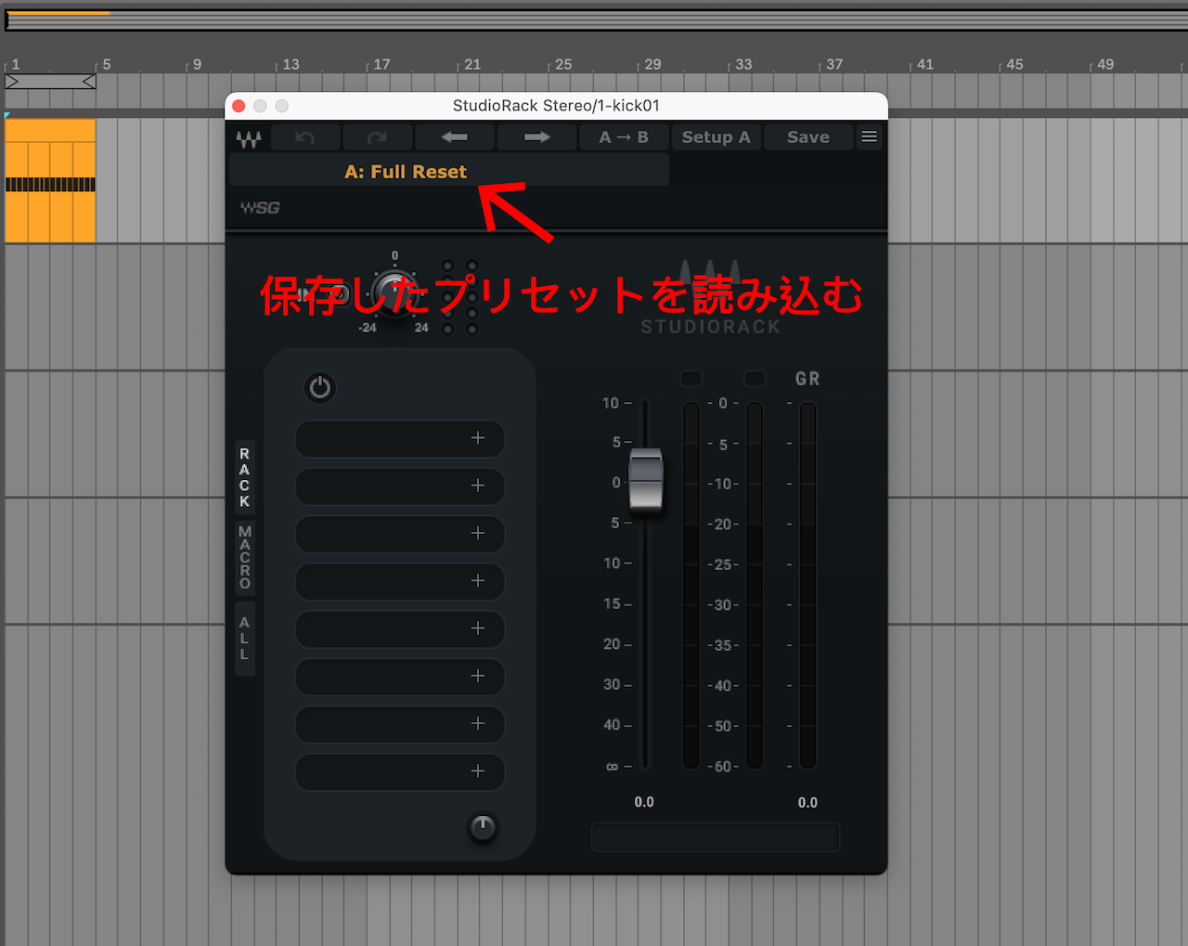1188x946 pixels.
Task: Switch to the ALL view tab
Action: click(245, 638)
